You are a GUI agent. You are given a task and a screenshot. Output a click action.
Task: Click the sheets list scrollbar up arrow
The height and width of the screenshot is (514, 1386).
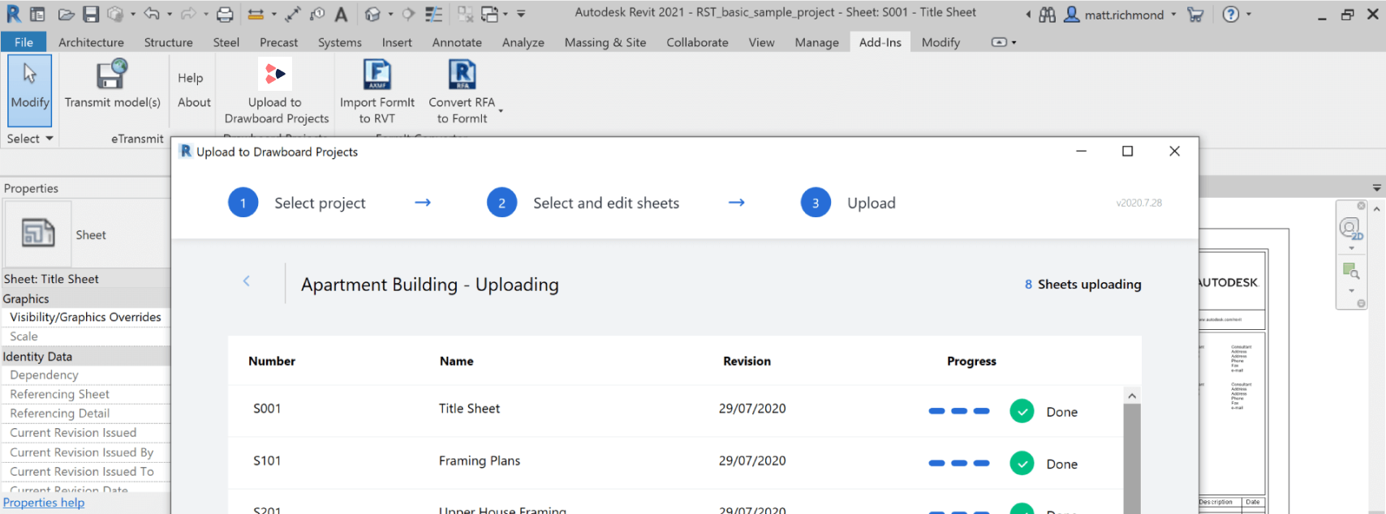[1132, 396]
